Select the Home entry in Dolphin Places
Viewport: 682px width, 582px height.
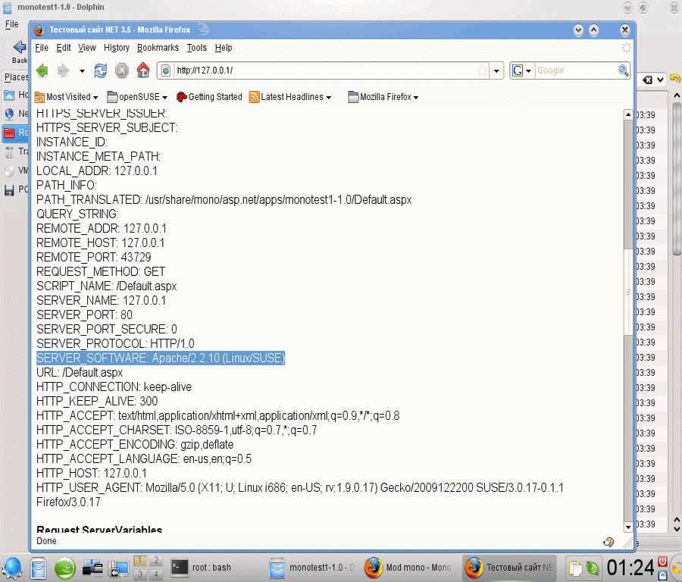(x=16, y=95)
